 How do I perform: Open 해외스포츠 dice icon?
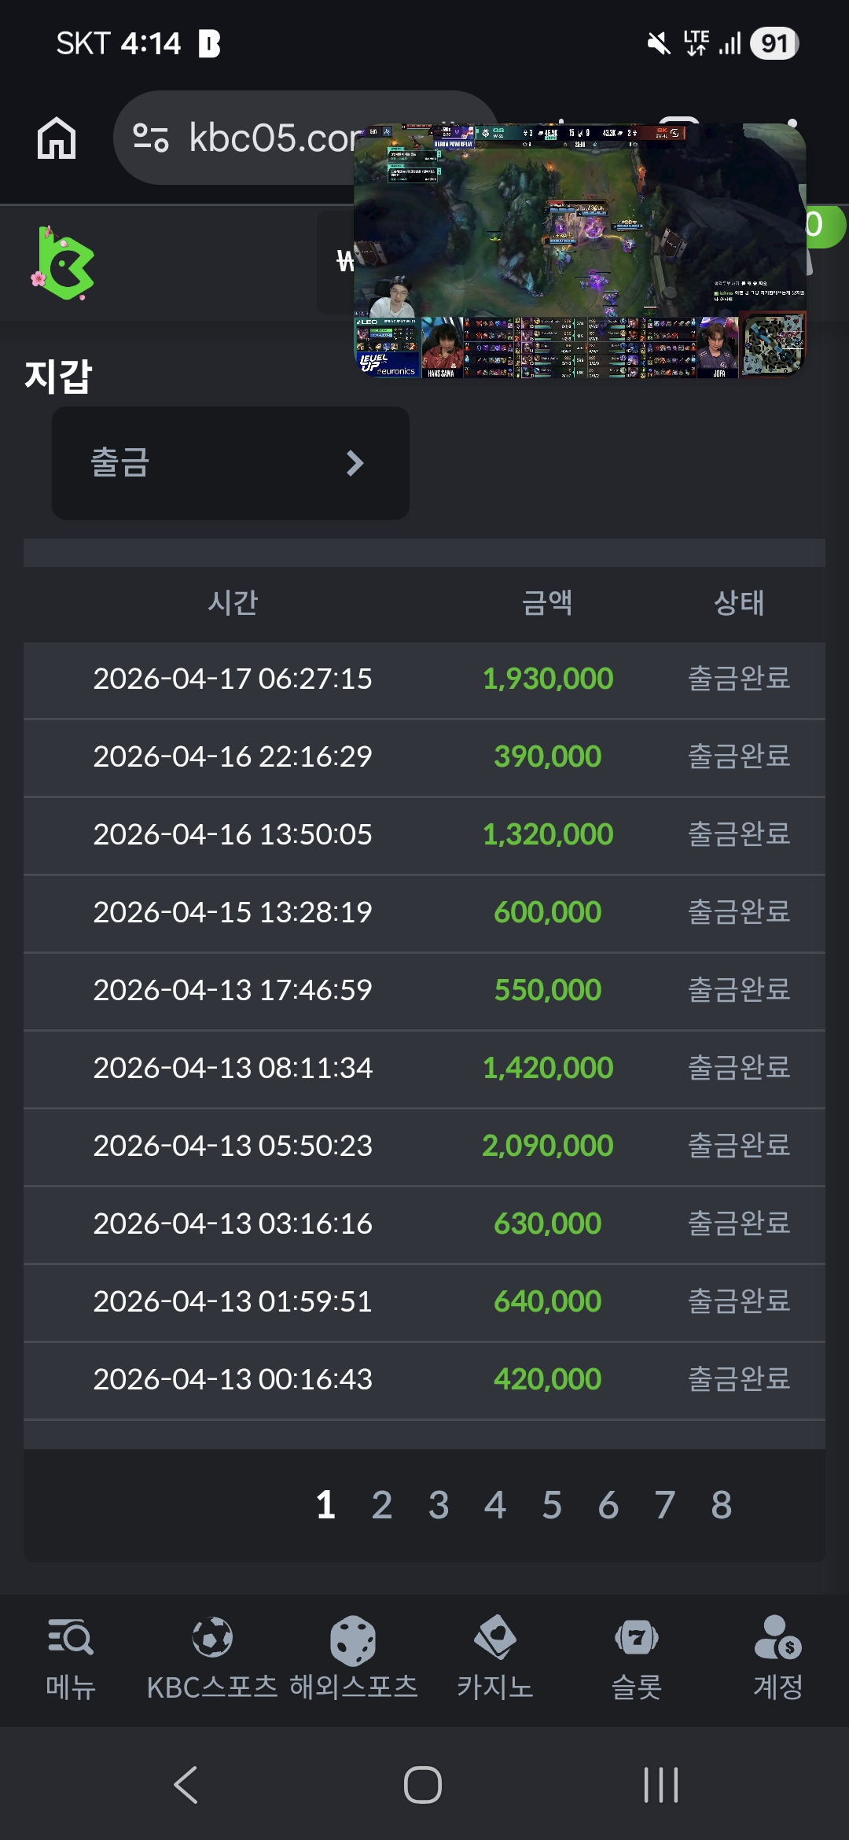click(x=353, y=1639)
